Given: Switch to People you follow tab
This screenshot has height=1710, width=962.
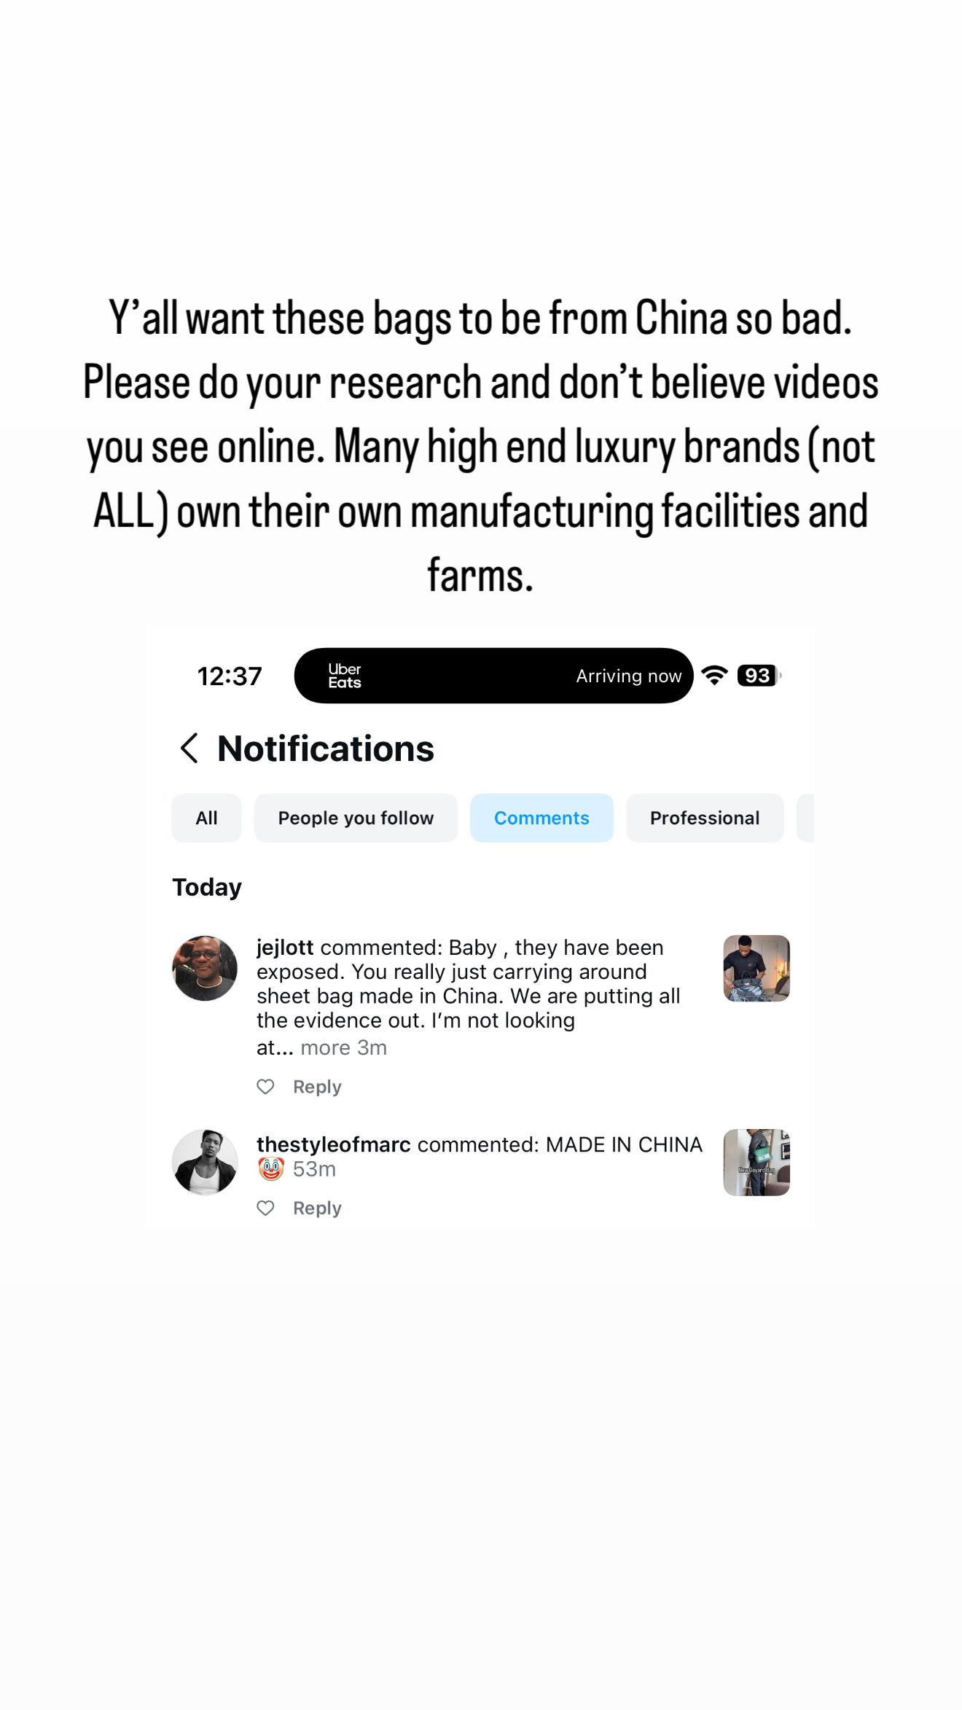Looking at the screenshot, I should (356, 818).
